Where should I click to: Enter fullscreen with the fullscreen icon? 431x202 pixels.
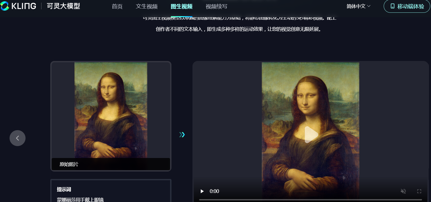(419, 191)
